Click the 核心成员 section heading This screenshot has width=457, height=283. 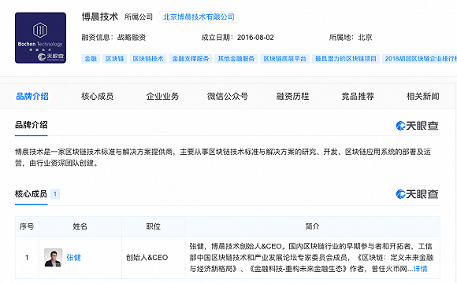32,193
